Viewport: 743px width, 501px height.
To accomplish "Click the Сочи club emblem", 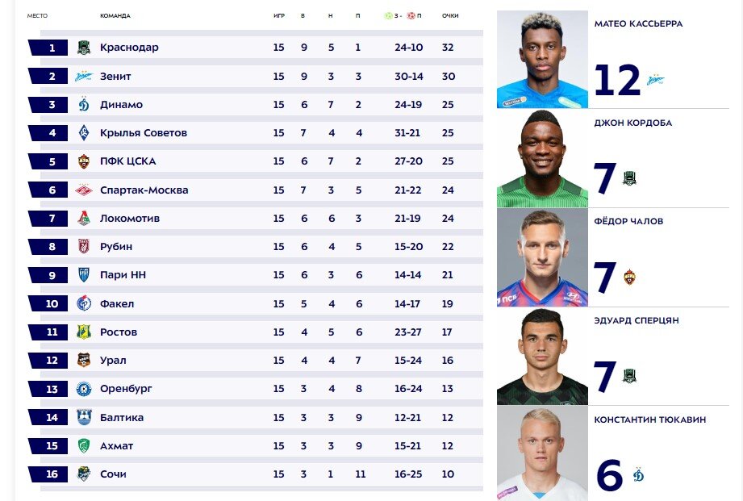I will pos(84,474).
